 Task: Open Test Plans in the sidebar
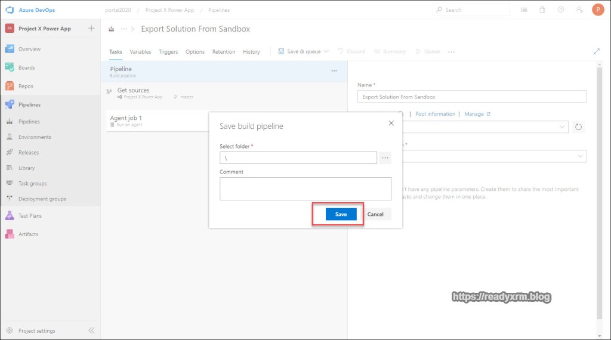tap(30, 216)
